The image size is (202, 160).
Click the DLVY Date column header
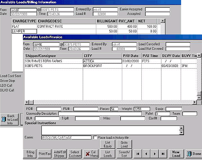(x=171, y=56)
